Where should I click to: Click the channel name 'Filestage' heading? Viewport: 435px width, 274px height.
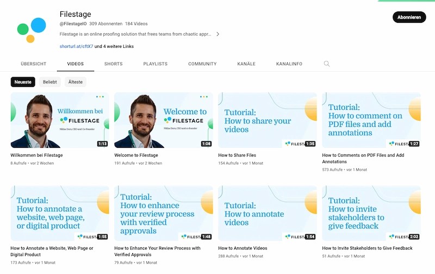(75, 14)
